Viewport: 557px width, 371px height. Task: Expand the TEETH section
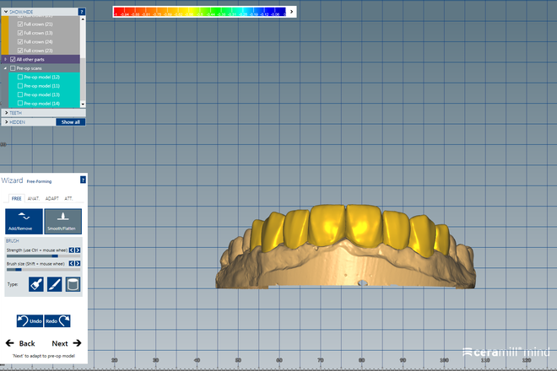coord(7,112)
